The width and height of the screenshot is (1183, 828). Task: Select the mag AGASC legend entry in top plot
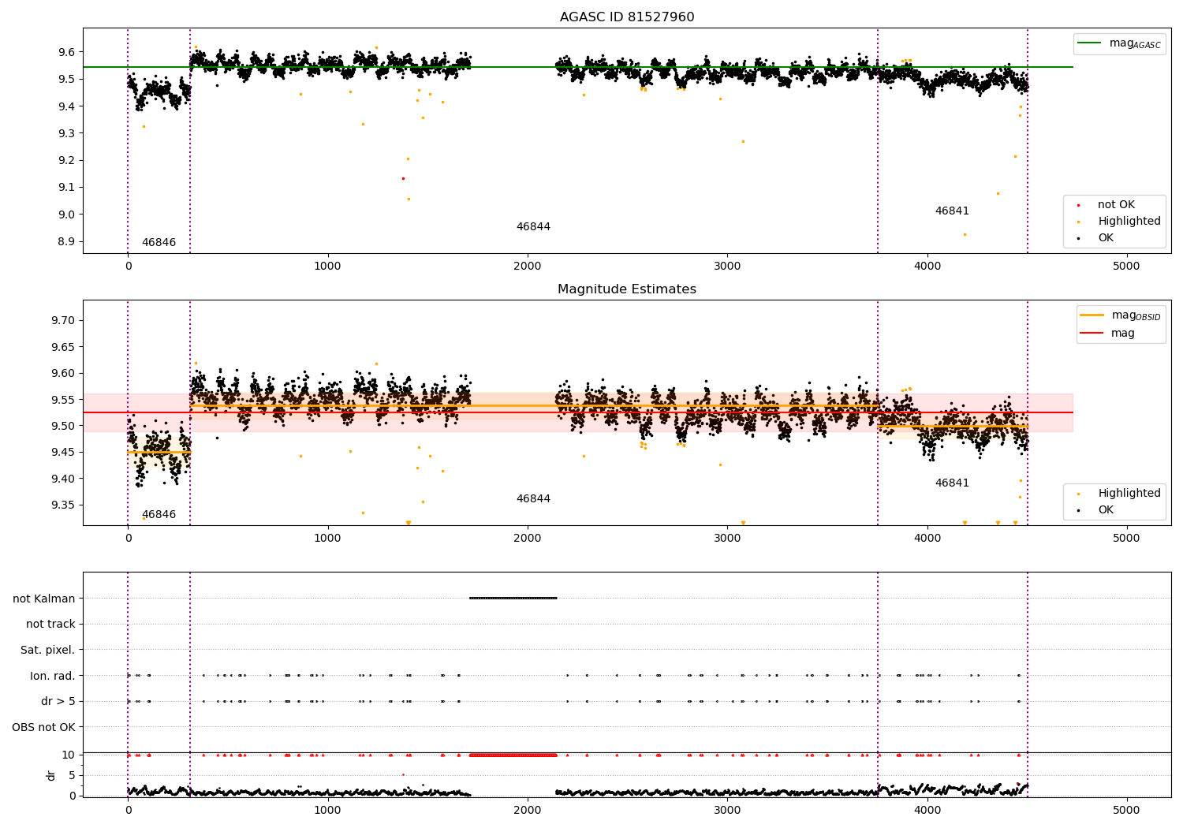pyautogui.click(x=1119, y=43)
